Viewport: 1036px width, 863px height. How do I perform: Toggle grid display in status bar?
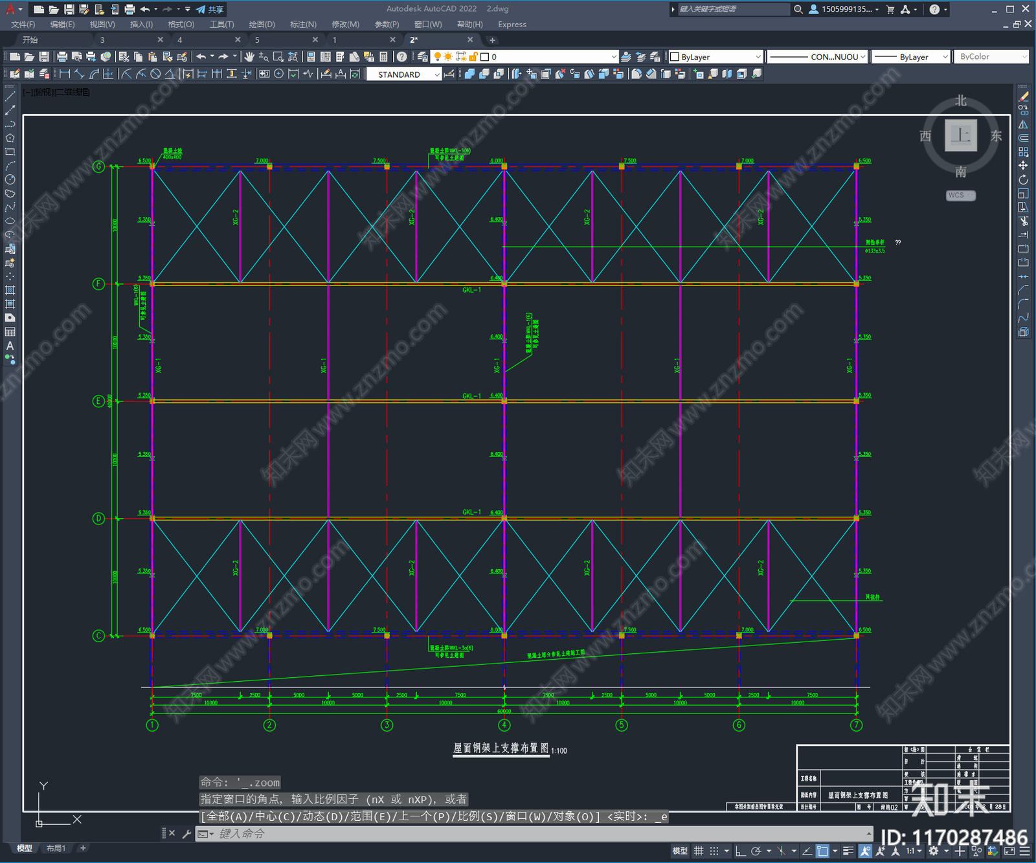pos(699,851)
